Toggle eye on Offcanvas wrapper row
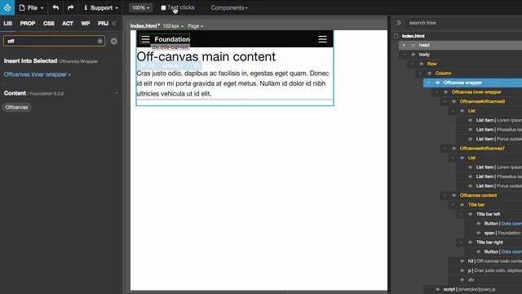 tap(437, 82)
